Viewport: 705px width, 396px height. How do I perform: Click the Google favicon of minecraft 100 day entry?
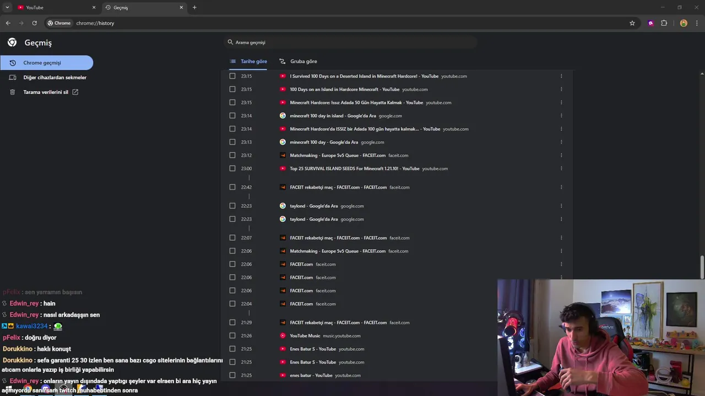coord(283,142)
